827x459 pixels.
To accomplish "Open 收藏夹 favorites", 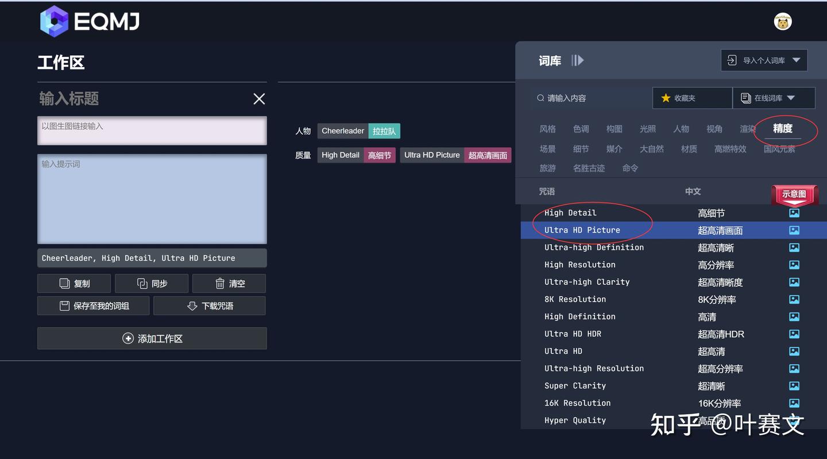I will (x=692, y=98).
